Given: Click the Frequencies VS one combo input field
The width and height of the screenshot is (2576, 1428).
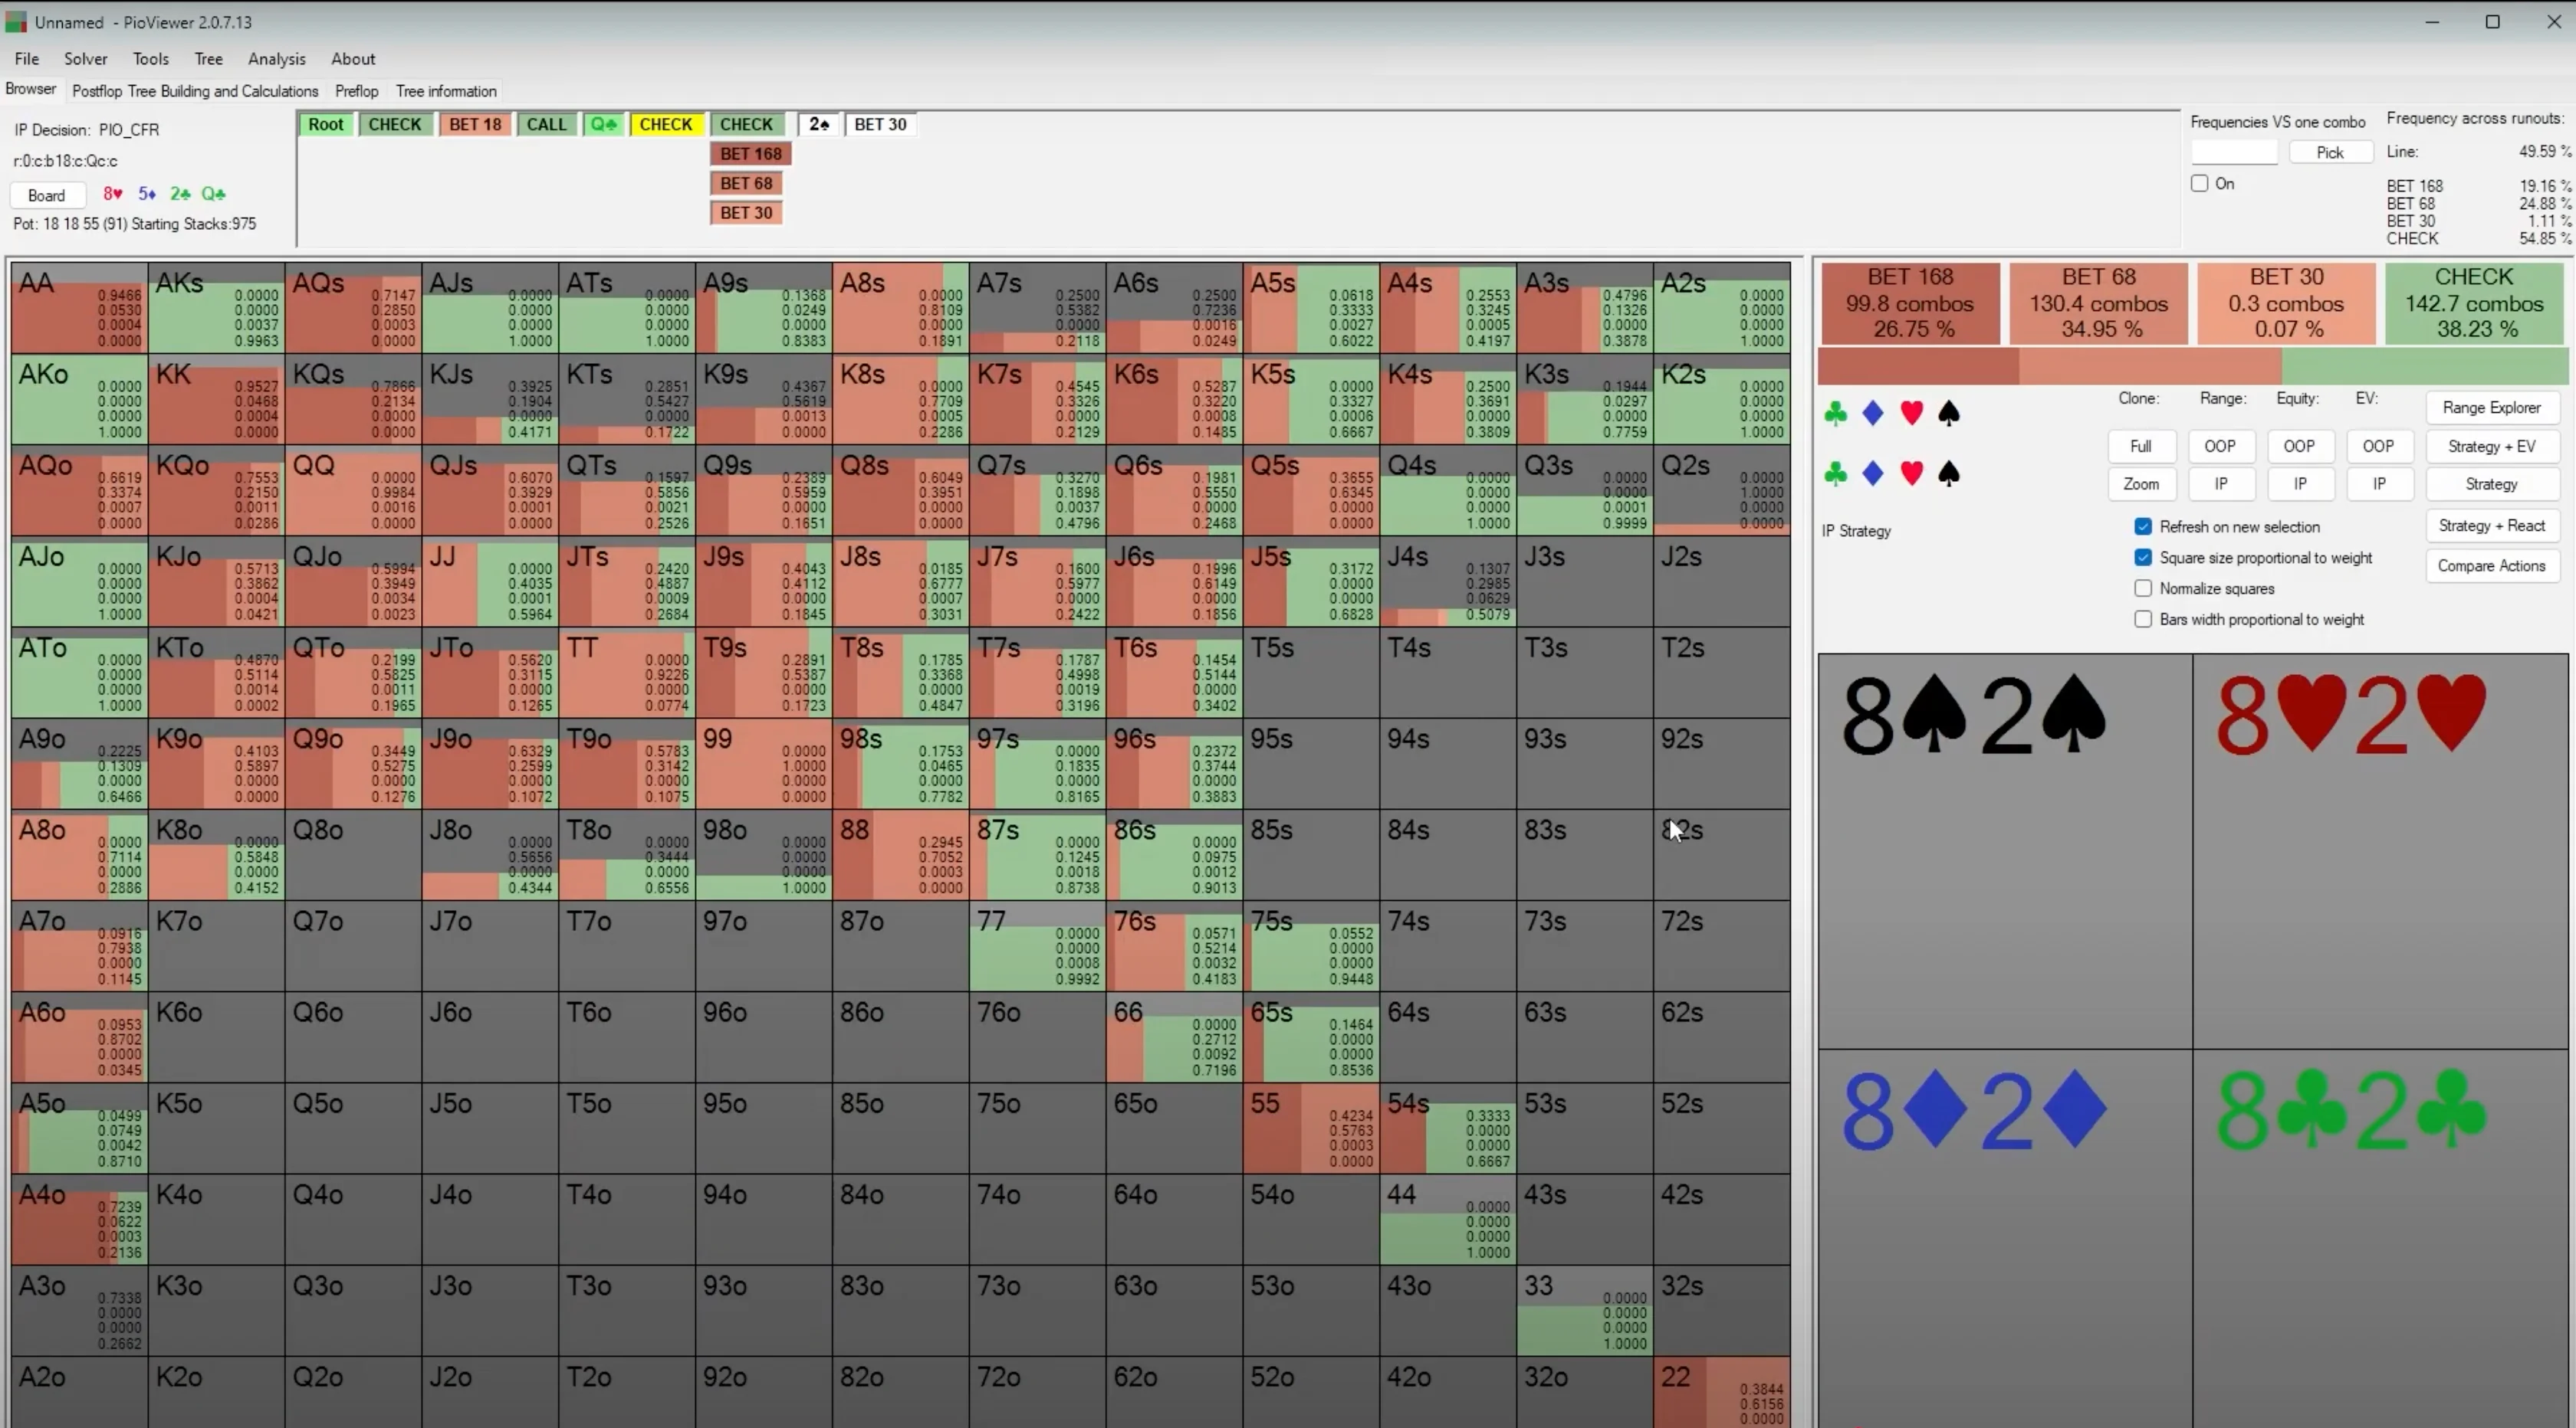Looking at the screenshot, I should coord(2233,153).
